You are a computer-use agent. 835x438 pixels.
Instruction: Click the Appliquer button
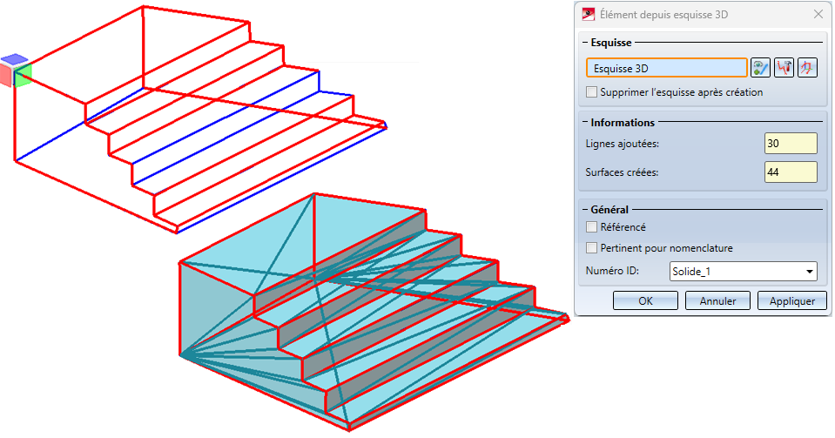792,301
